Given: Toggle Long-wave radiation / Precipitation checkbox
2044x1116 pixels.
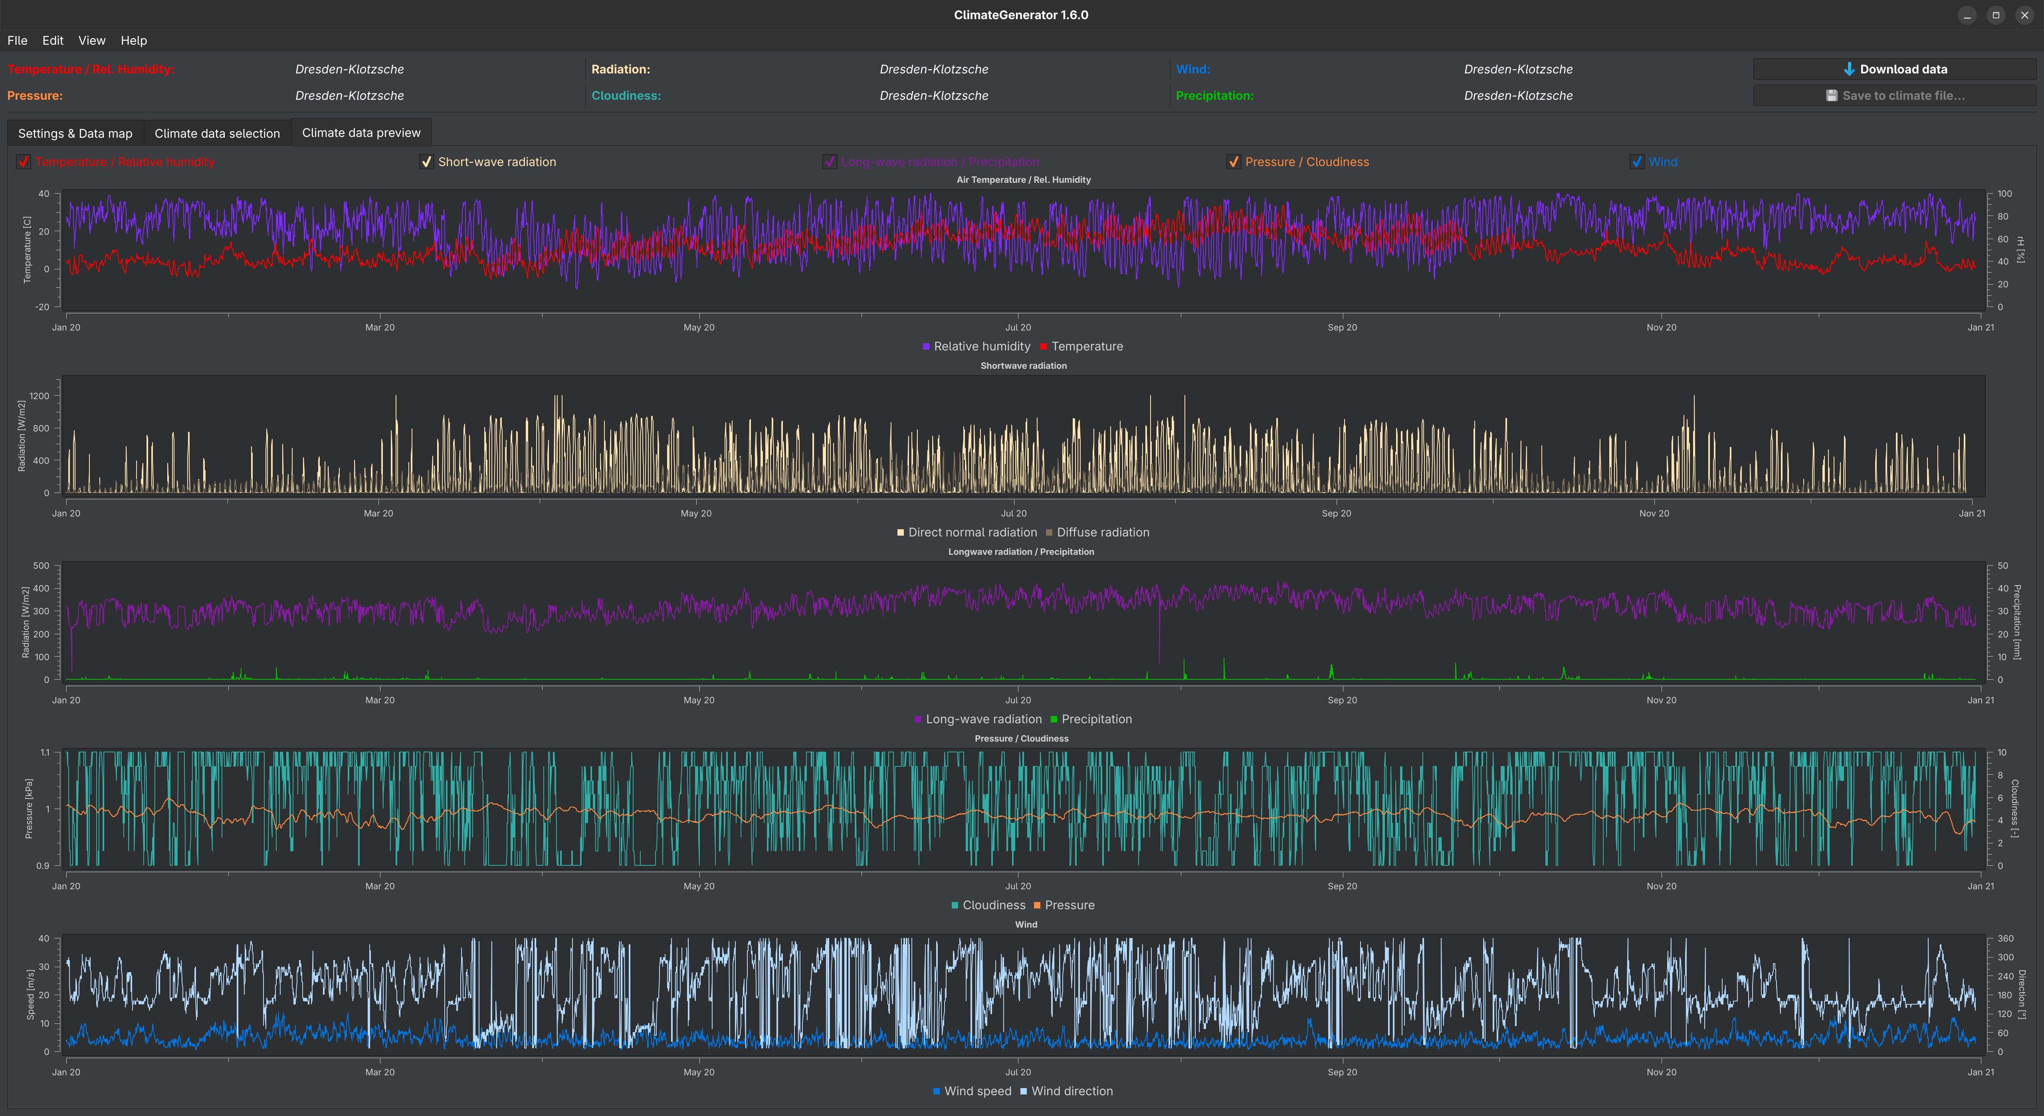Looking at the screenshot, I should pos(829,162).
